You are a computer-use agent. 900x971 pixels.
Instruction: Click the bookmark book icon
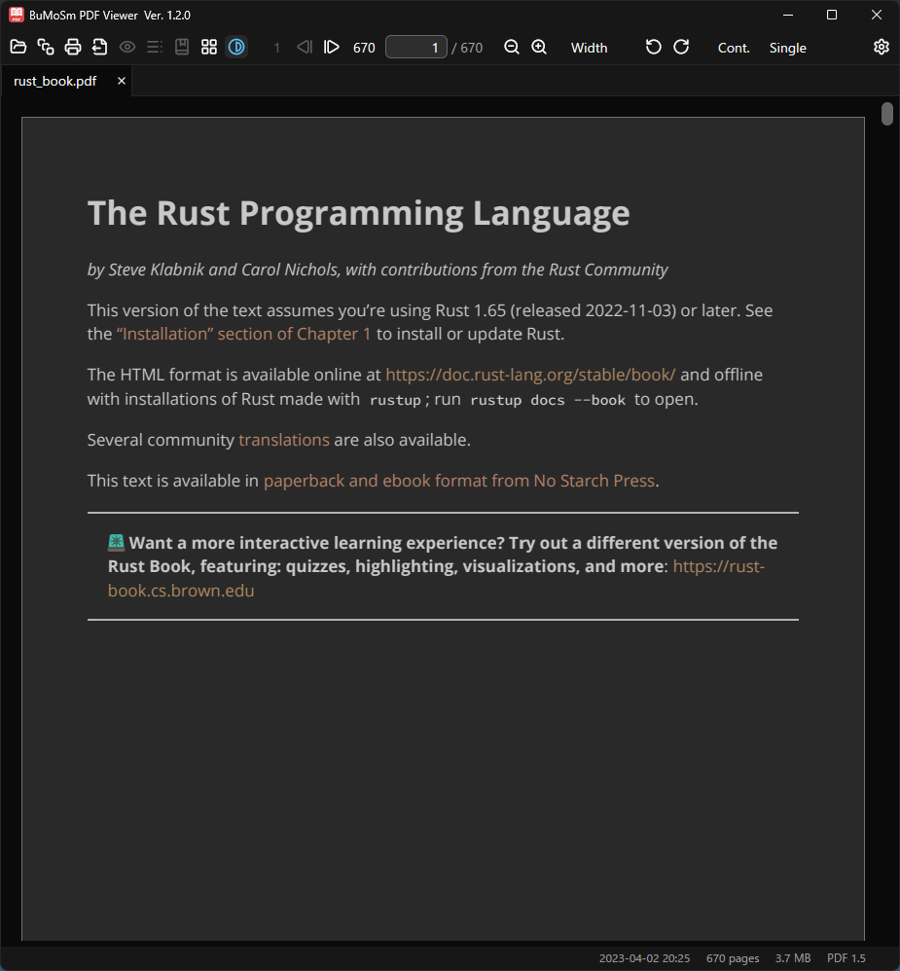[182, 47]
